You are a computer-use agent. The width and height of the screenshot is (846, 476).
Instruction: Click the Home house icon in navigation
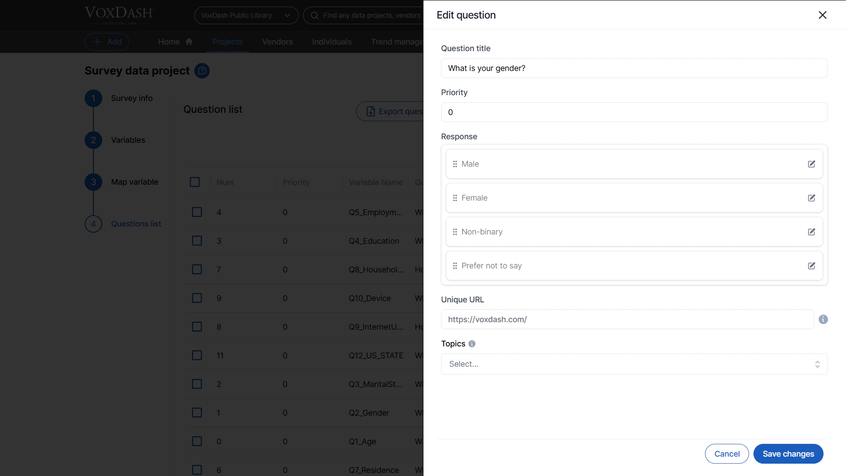189,41
